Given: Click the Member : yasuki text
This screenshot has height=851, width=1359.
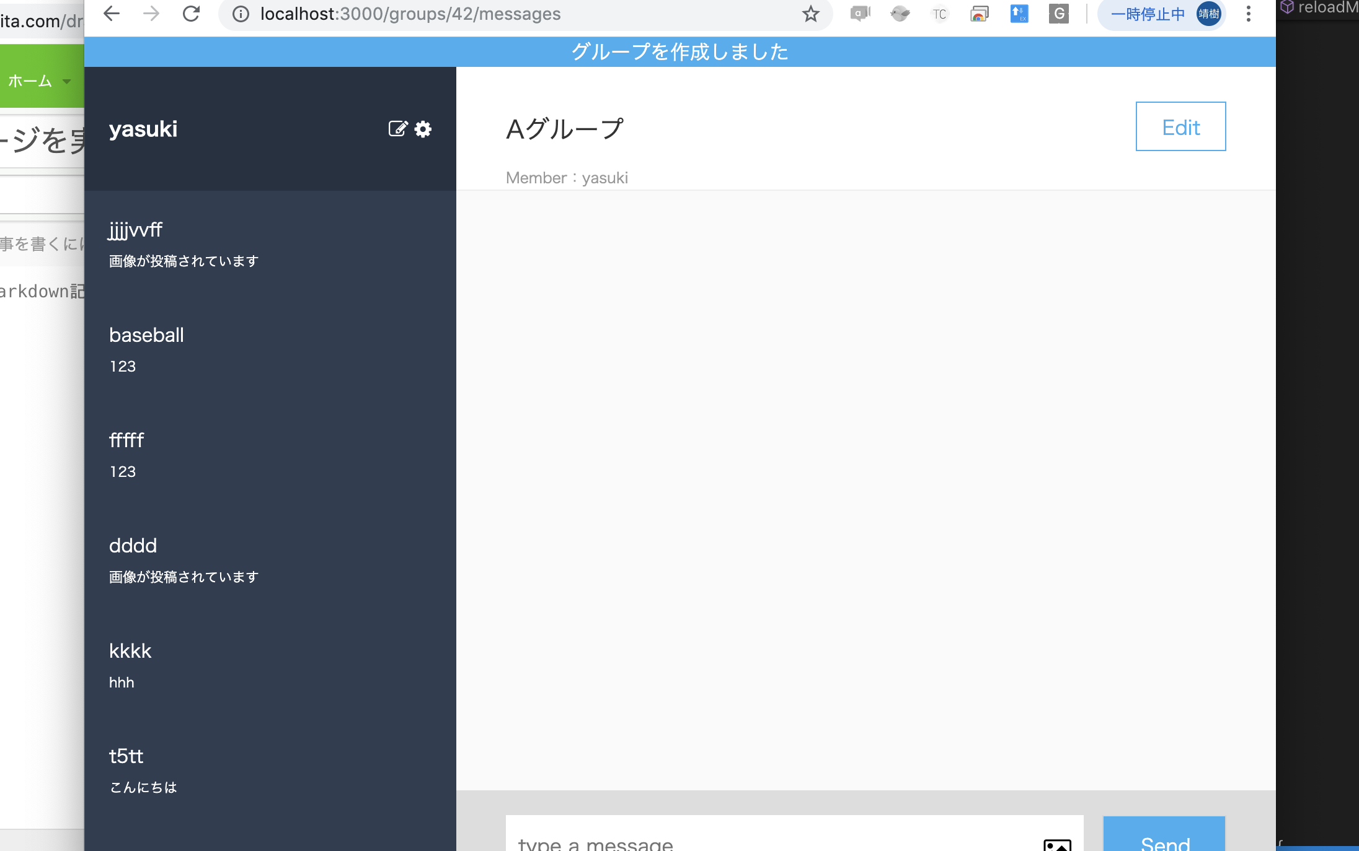Looking at the screenshot, I should [567, 178].
